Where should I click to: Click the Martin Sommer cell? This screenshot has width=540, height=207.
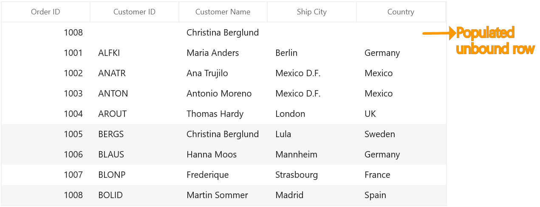[x=223, y=195]
